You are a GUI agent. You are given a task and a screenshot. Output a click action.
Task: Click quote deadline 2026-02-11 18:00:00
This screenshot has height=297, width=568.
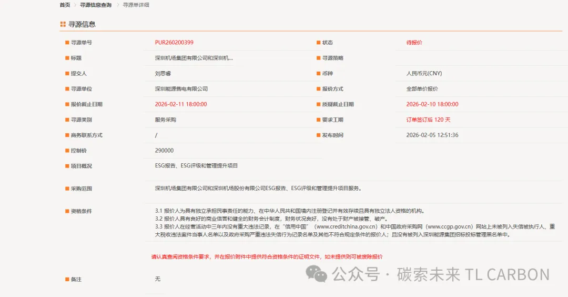[181, 104]
